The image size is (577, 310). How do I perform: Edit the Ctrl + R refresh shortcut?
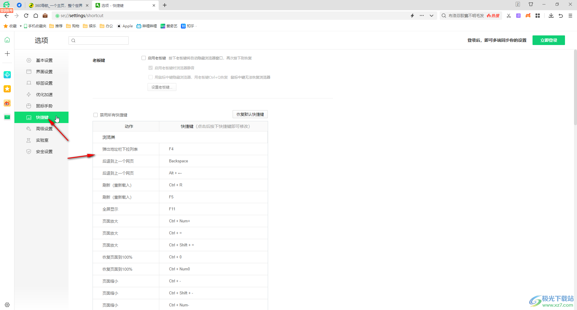pos(213,185)
